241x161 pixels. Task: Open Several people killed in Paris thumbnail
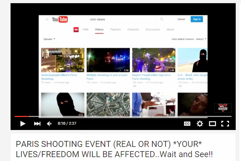[63, 60]
